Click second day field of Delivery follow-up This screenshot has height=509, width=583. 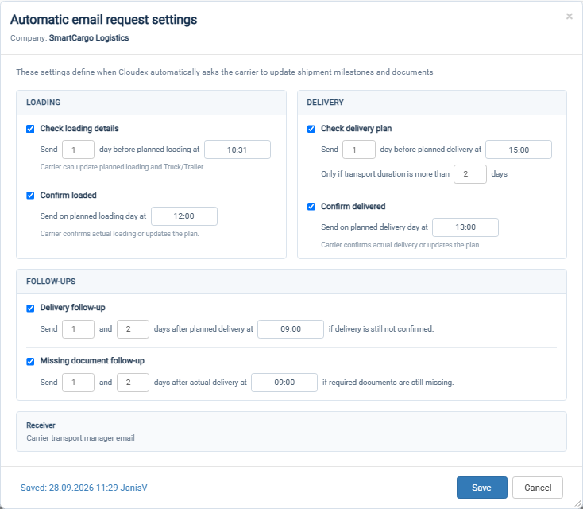(133, 329)
